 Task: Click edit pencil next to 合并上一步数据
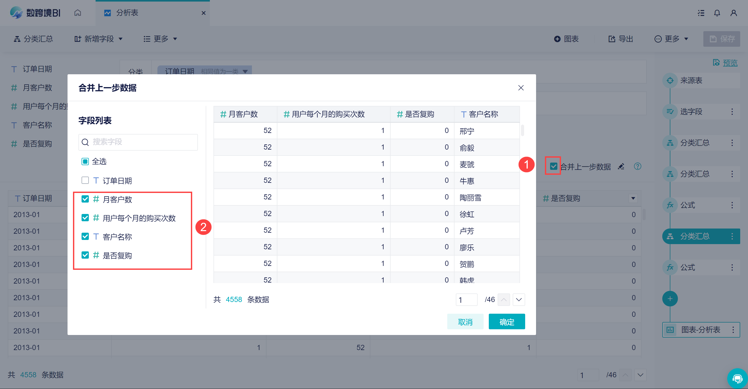[x=621, y=166]
